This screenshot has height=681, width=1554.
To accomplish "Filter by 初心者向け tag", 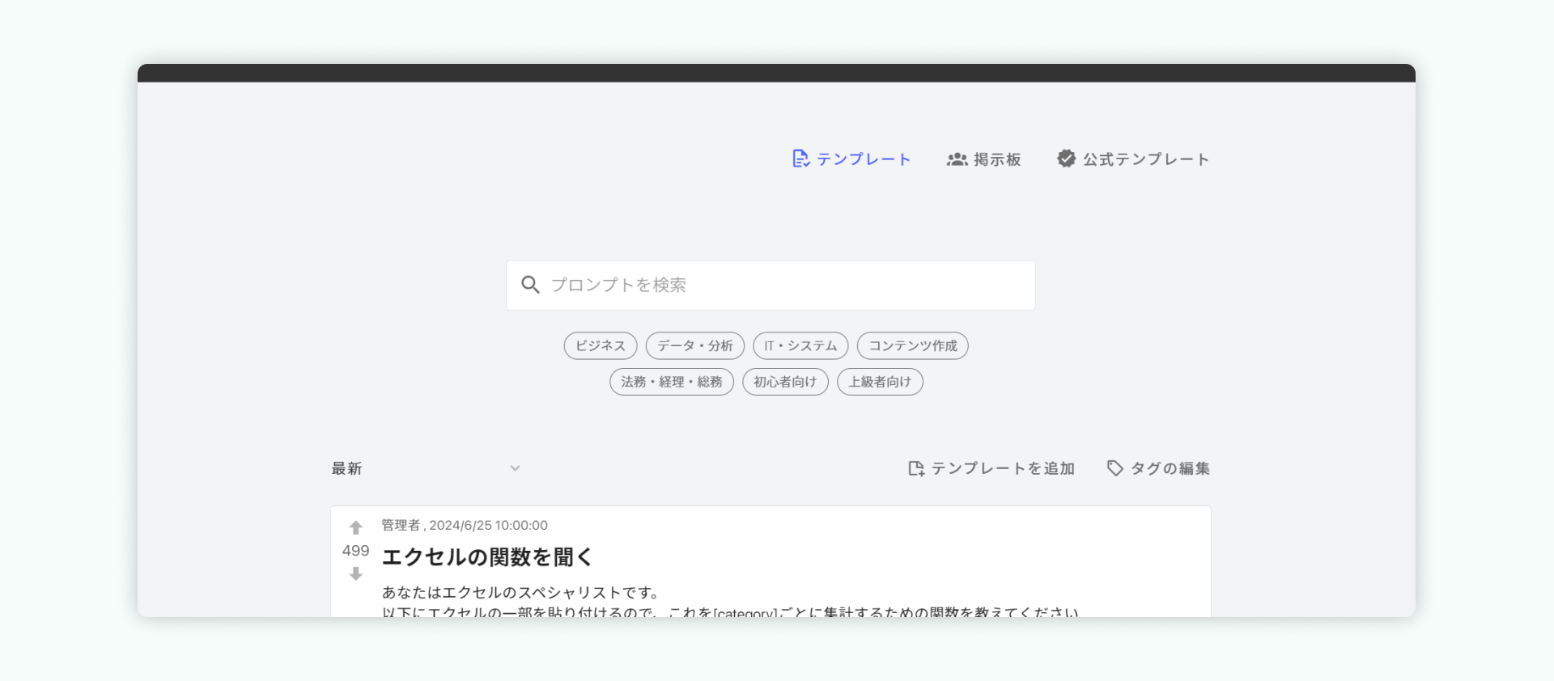I will coord(785,382).
